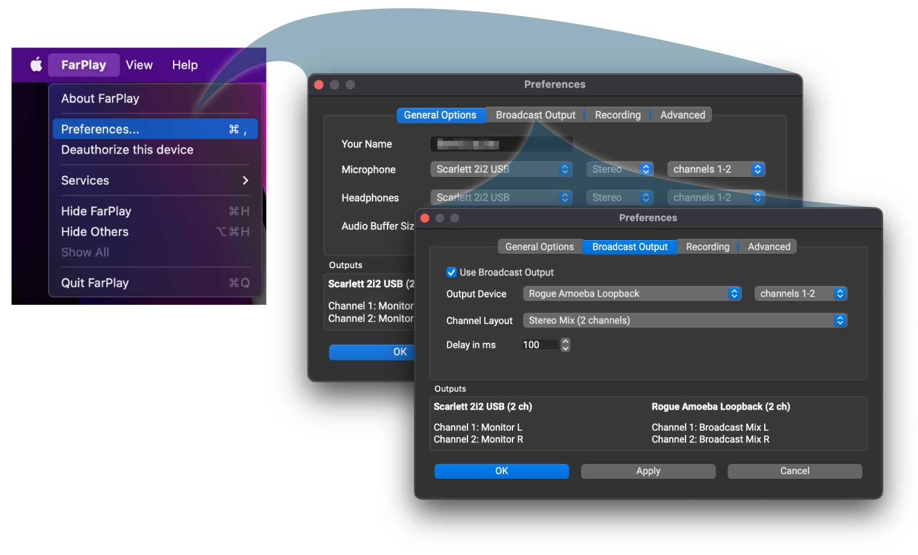Click the Your Name text field
This screenshot has height=555, width=918.
(x=500, y=145)
